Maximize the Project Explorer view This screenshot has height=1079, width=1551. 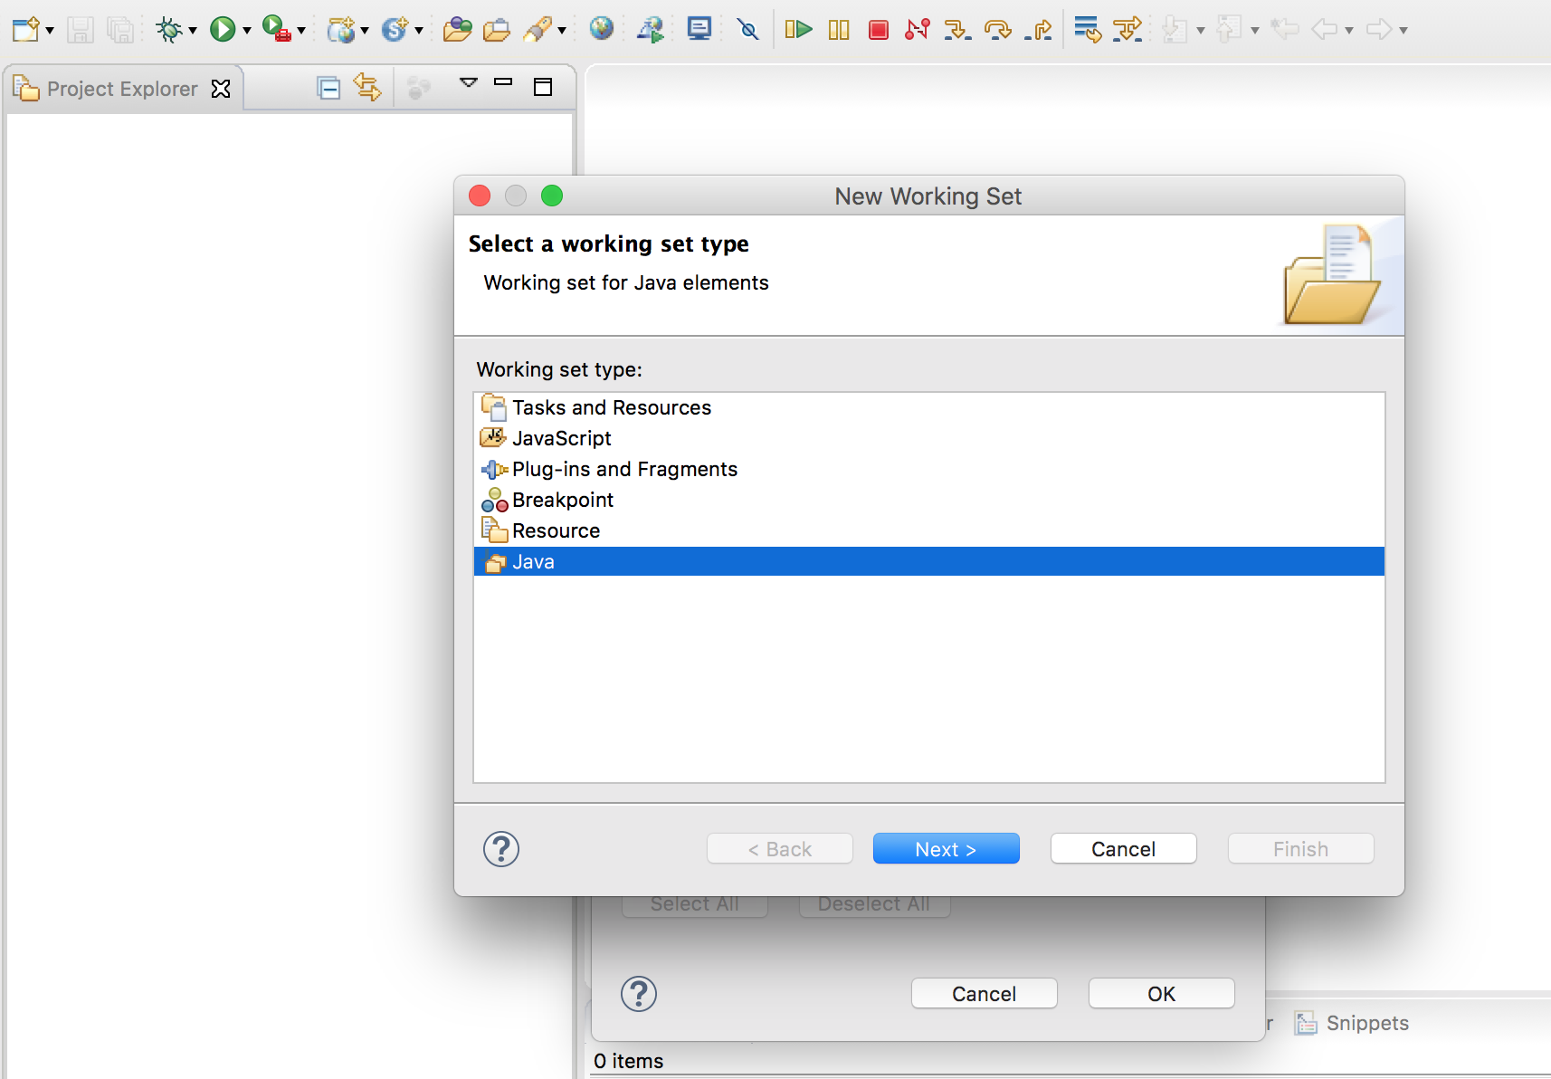pyautogui.click(x=543, y=87)
